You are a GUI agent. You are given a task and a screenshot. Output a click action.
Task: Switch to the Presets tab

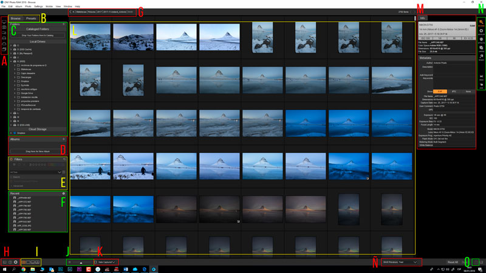pyautogui.click(x=31, y=19)
